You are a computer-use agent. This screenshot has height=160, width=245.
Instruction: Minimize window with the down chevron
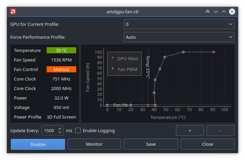point(216,12)
